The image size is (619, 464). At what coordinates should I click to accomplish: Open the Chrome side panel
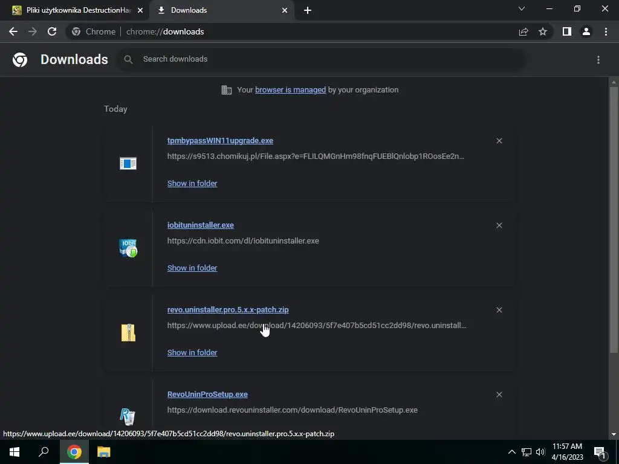click(567, 31)
